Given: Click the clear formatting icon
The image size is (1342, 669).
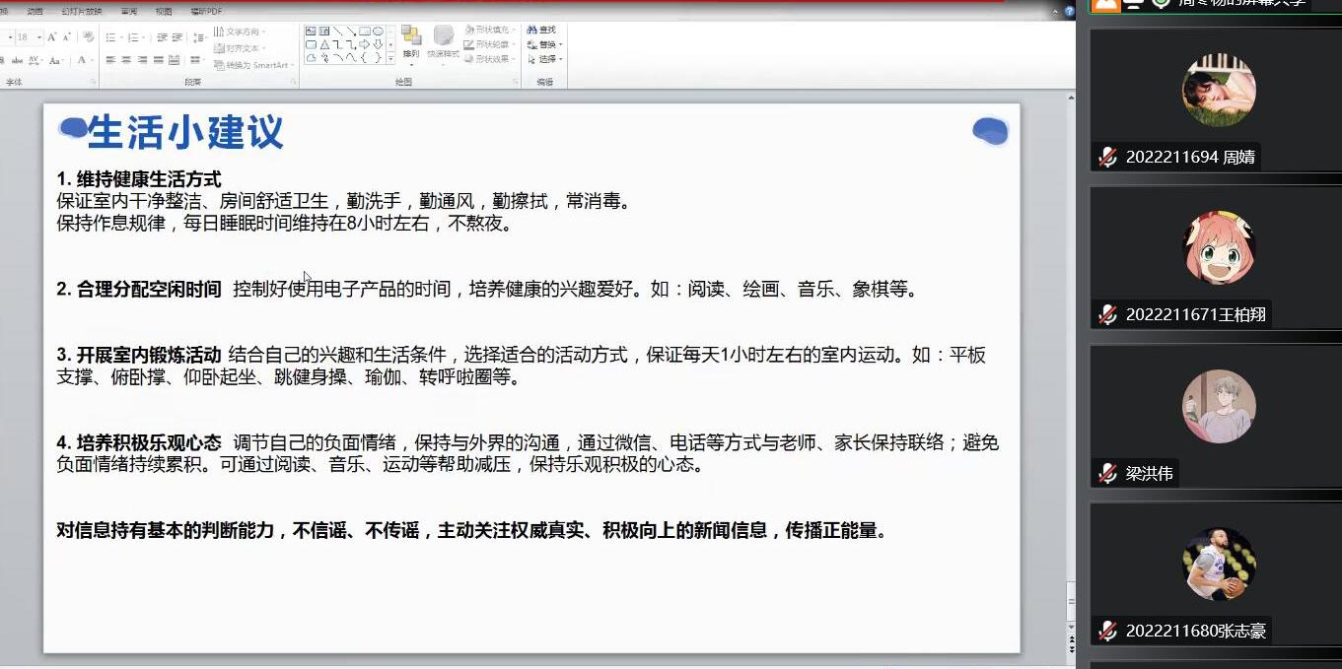Looking at the screenshot, I should coord(88,36).
